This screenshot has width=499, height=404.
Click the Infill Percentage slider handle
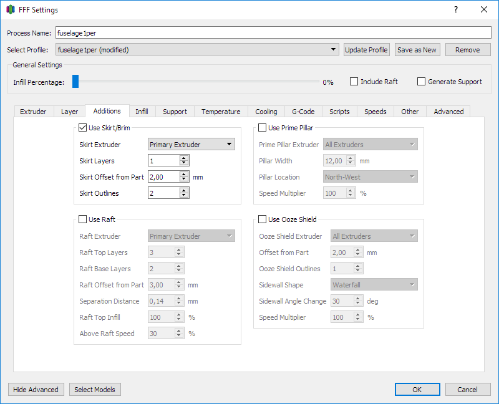(x=75, y=82)
